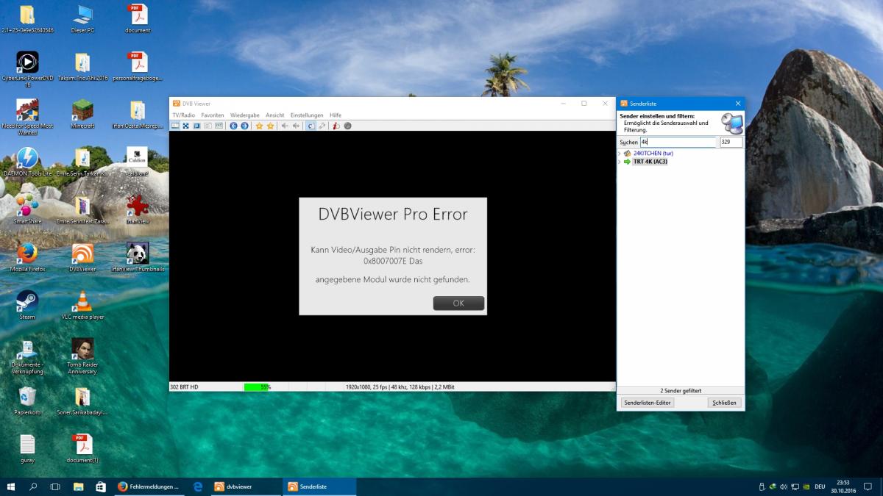Click the fullscreen arrows icon in DVB Viewer toolbar
Viewport: 883px width, 496px height.
(185, 126)
